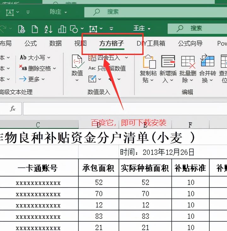Click the A-Z sort icon
The width and height of the screenshot is (227, 231).
tap(48, 29)
